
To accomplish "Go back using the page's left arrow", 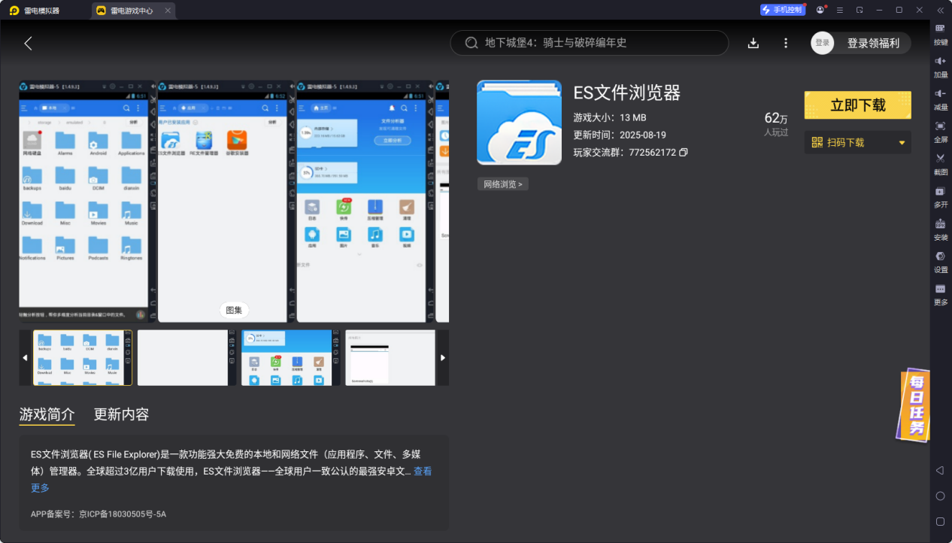I will pos(28,43).
